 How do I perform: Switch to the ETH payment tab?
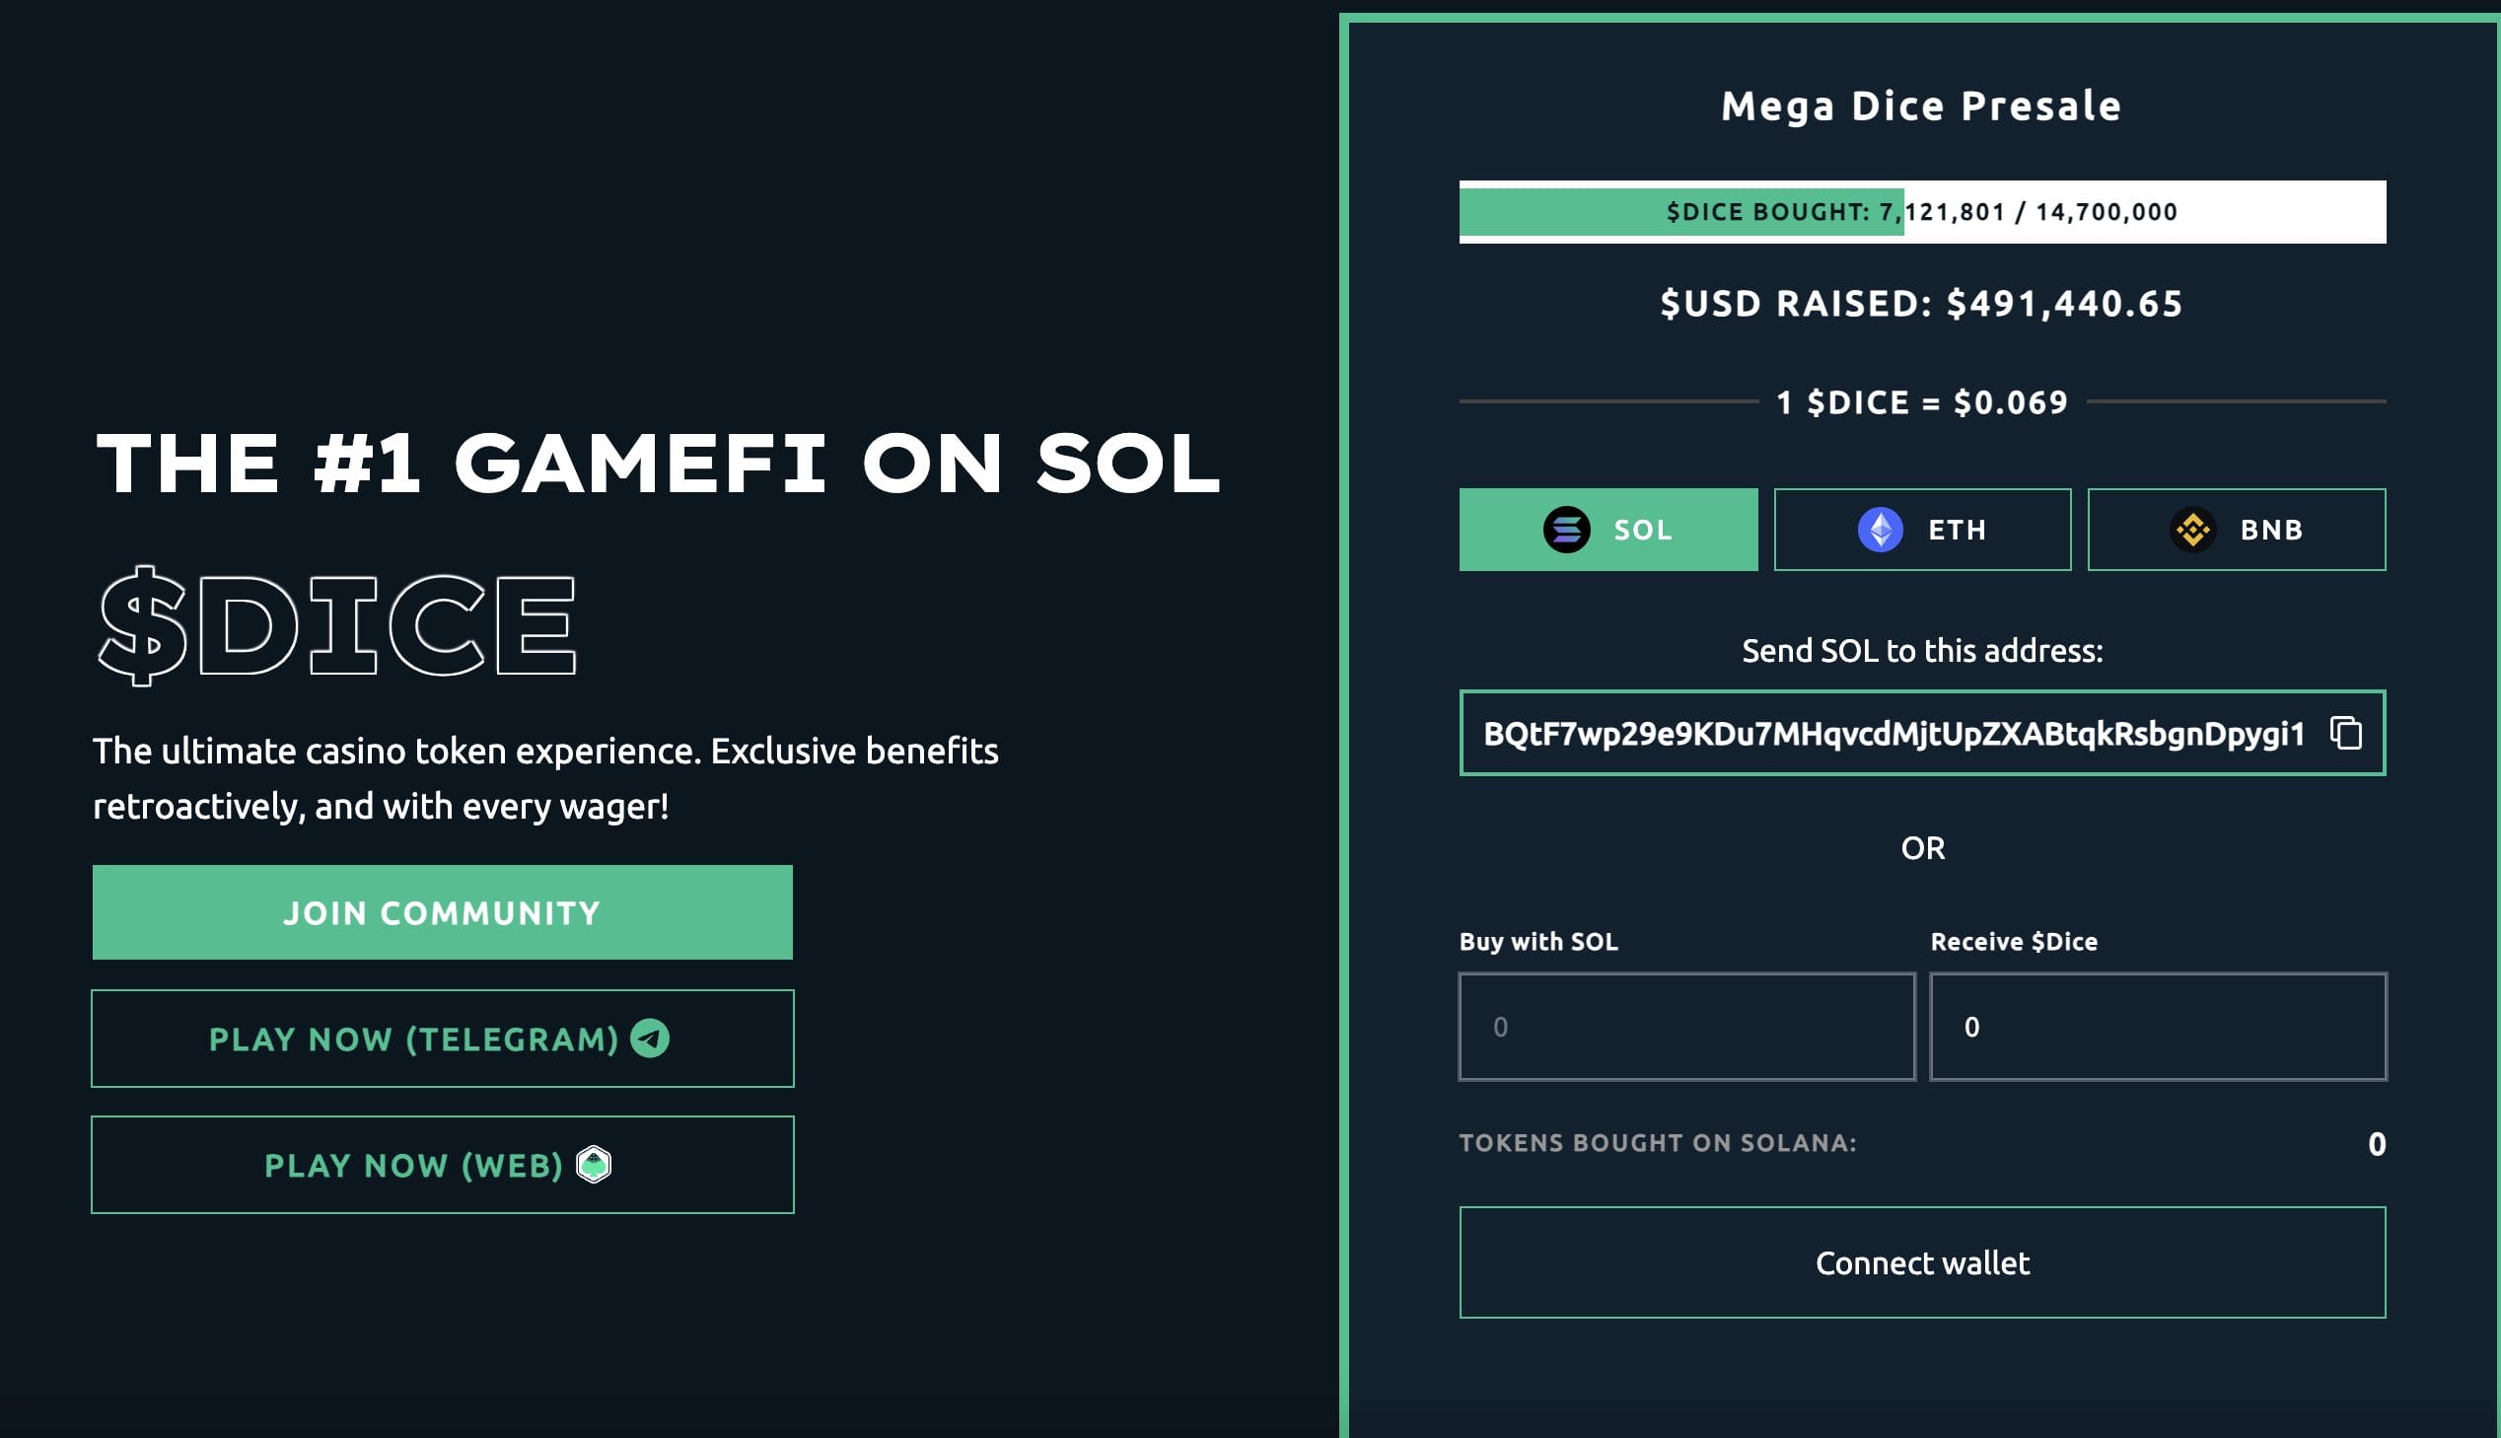pyautogui.click(x=1922, y=530)
